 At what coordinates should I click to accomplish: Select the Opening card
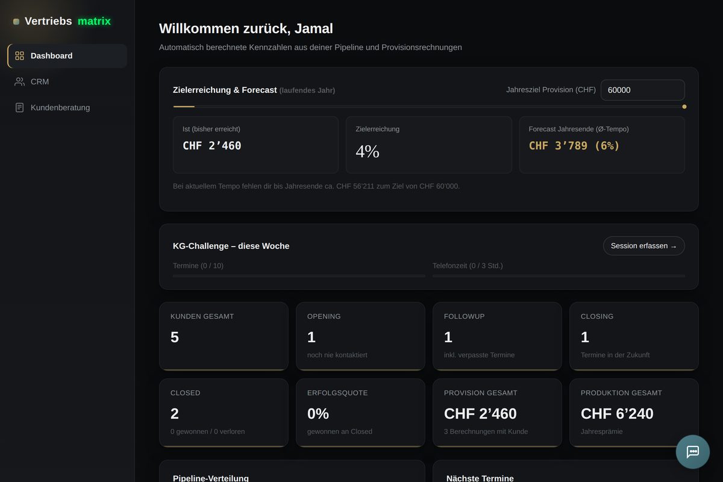360,336
